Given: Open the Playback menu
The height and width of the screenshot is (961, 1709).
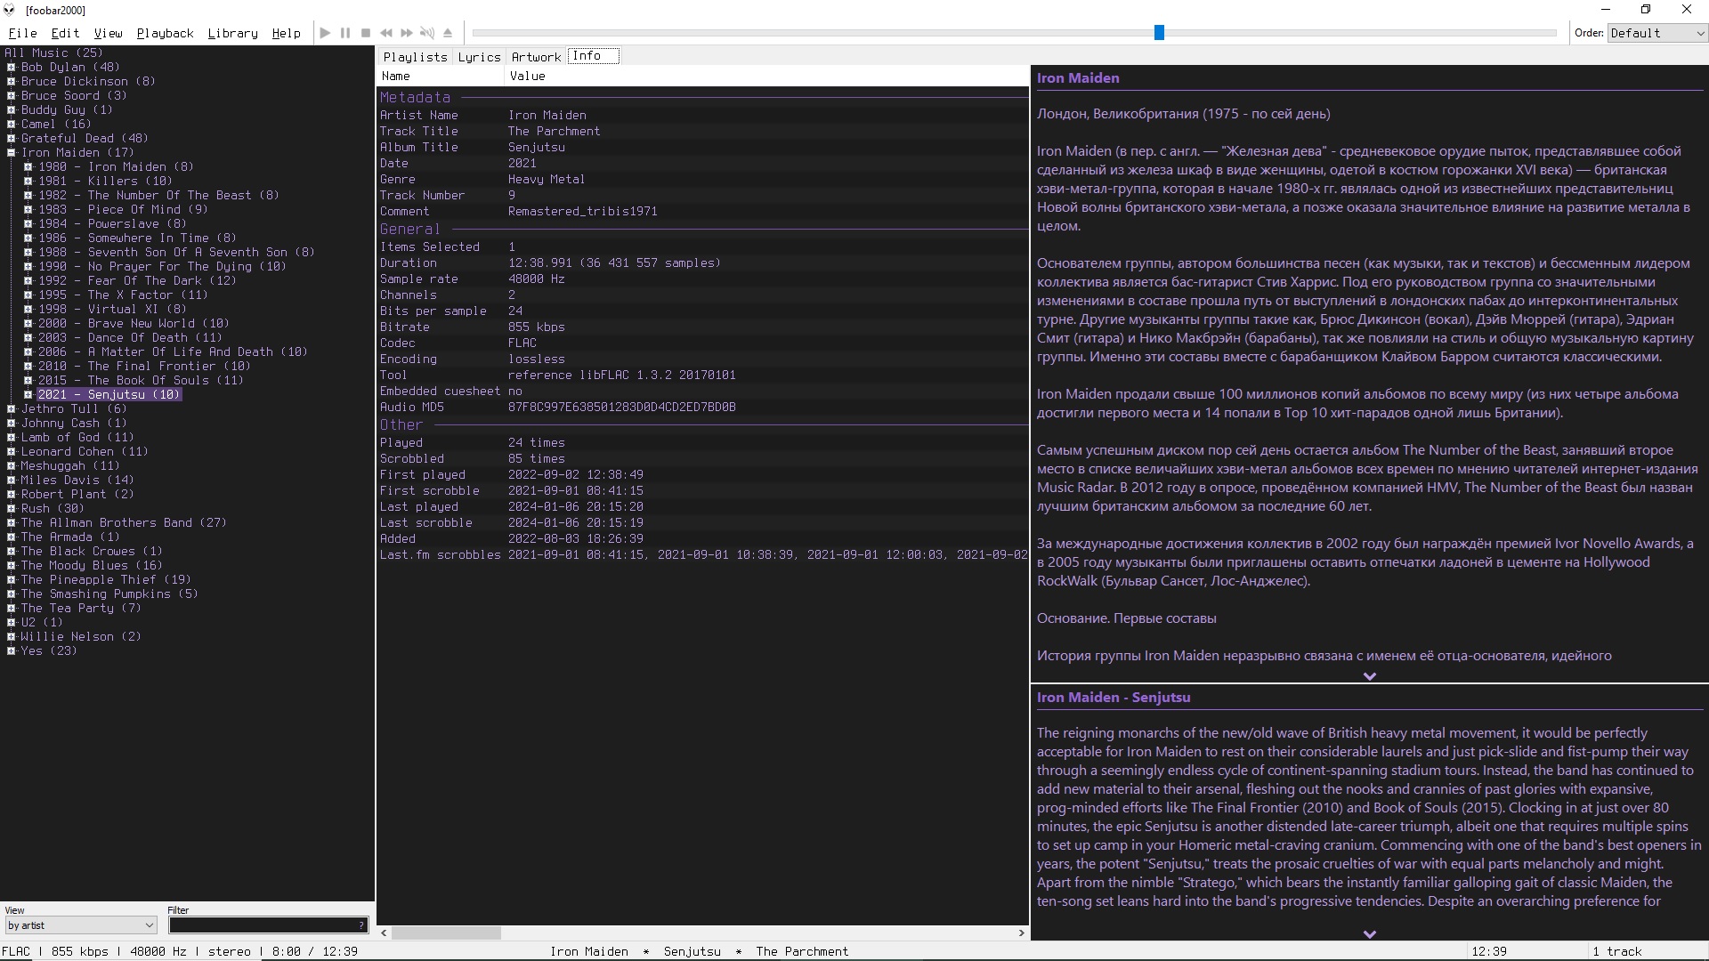Looking at the screenshot, I should 165,33.
